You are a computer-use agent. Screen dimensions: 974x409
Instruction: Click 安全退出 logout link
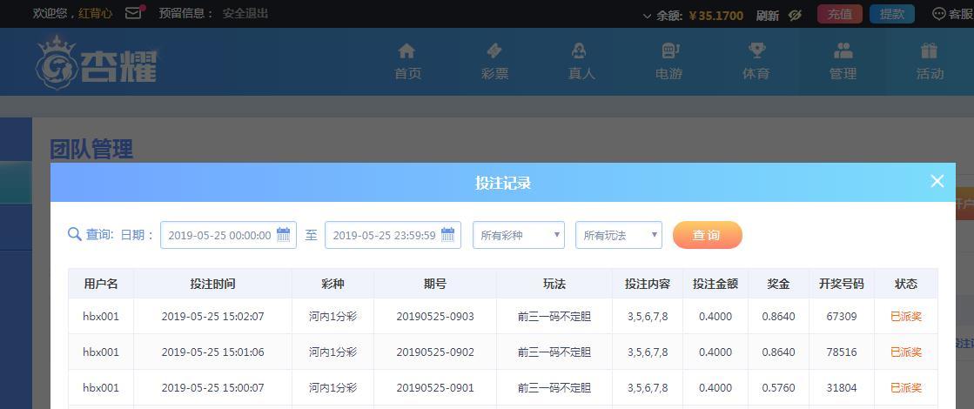(x=245, y=13)
